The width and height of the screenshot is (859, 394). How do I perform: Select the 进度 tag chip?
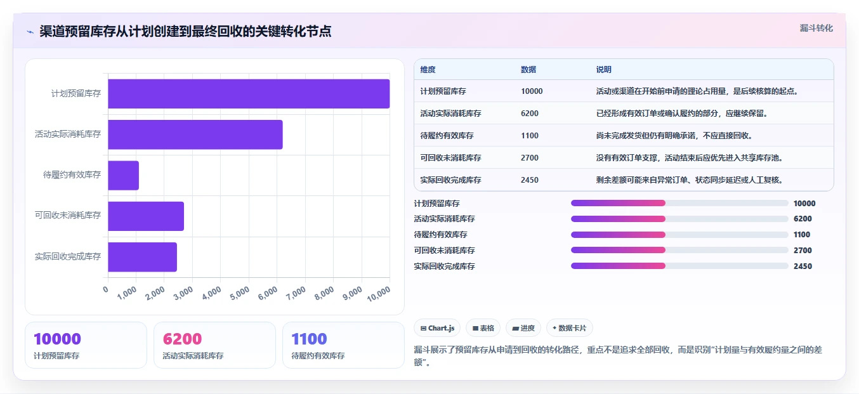click(523, 328)
